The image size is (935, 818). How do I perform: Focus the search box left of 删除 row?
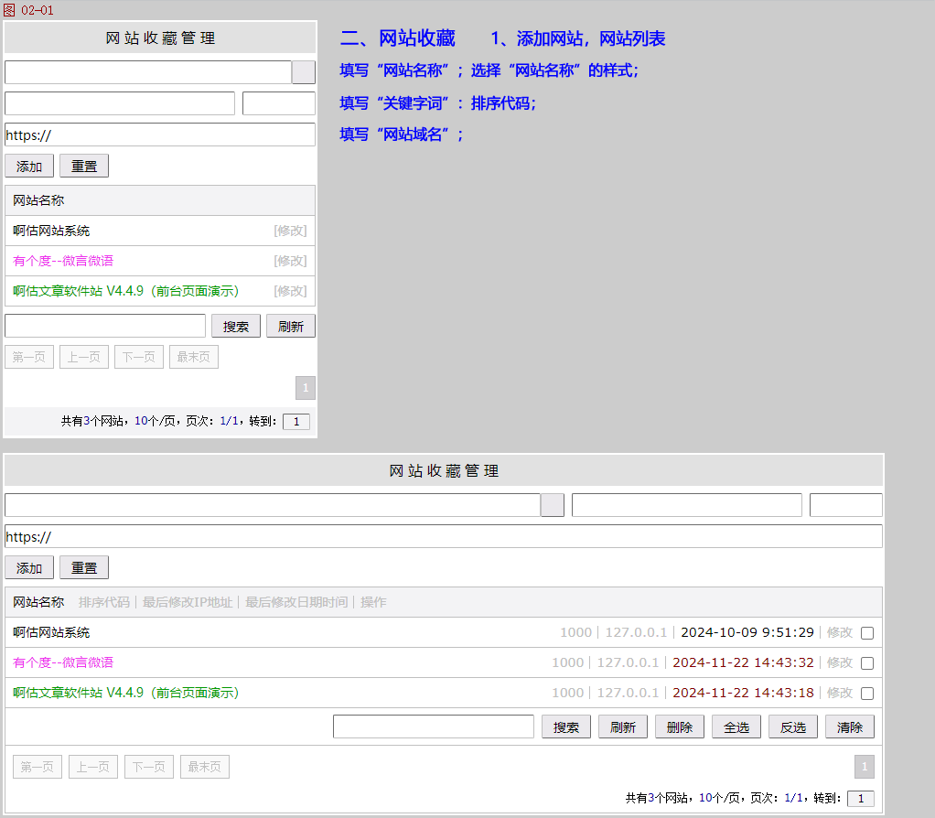tap(433, 727)
